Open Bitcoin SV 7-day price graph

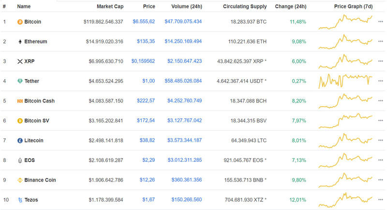pos(345,121)
